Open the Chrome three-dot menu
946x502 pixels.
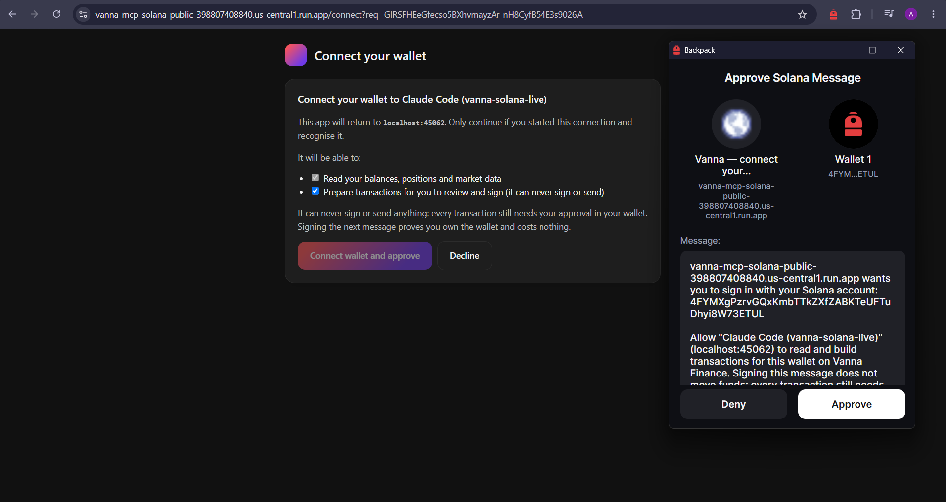tap(933, 14)
